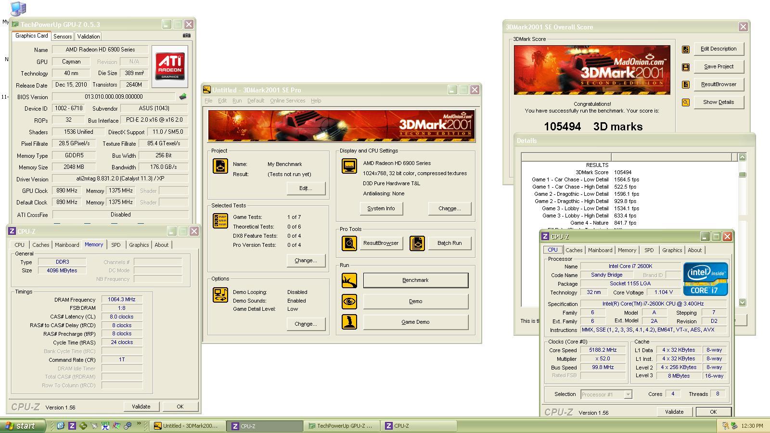770x433 pixels.
Task: Click the 105494 3DMark Score result row
Action: point(629,172)
